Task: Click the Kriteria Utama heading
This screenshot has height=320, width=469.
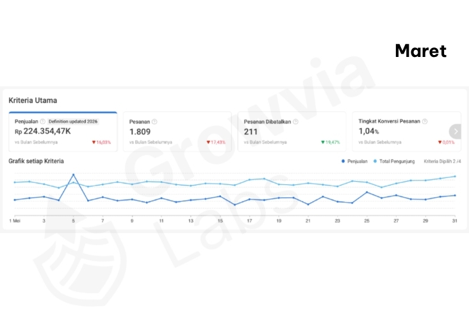Action: [33, 100]
